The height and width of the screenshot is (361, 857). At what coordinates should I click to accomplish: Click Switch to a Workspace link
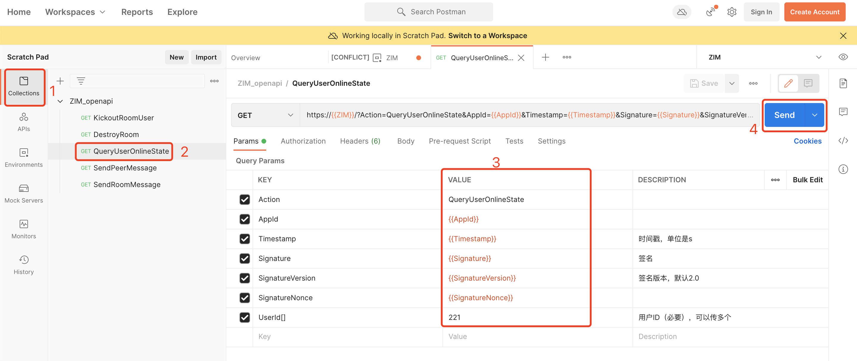click(x=487, y=36)
